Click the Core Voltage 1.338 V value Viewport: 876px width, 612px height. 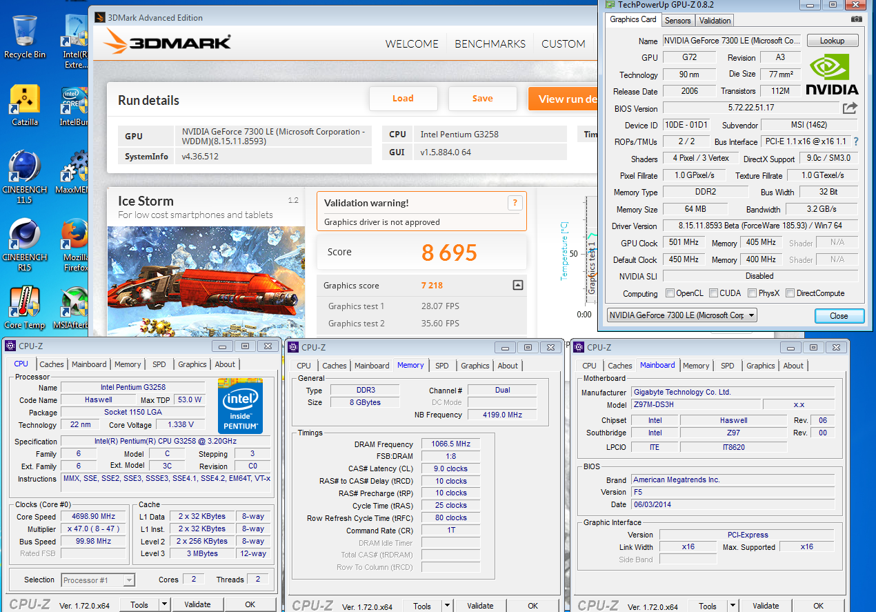point(181,425)
